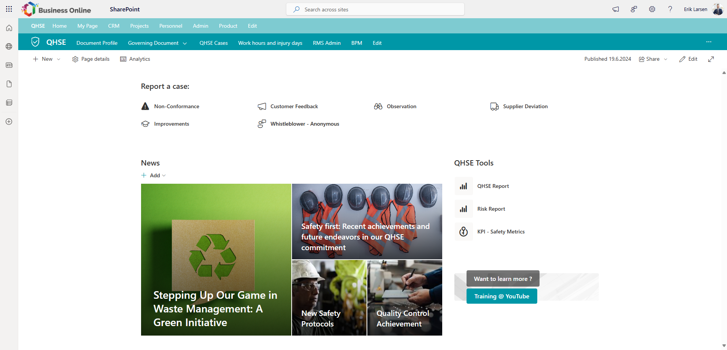This screenshot has width=727, height=350.
Task: Click the Want to learn more ? banner
Action: pyautogui.click(x=503, y=279)
